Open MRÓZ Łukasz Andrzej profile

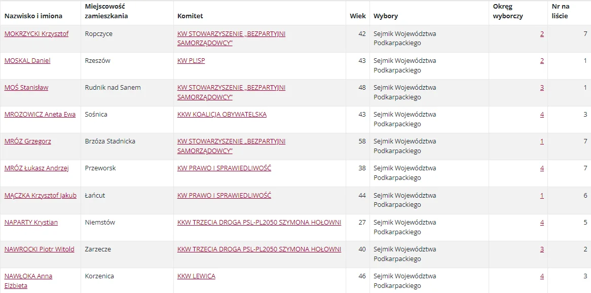[36, 168]
